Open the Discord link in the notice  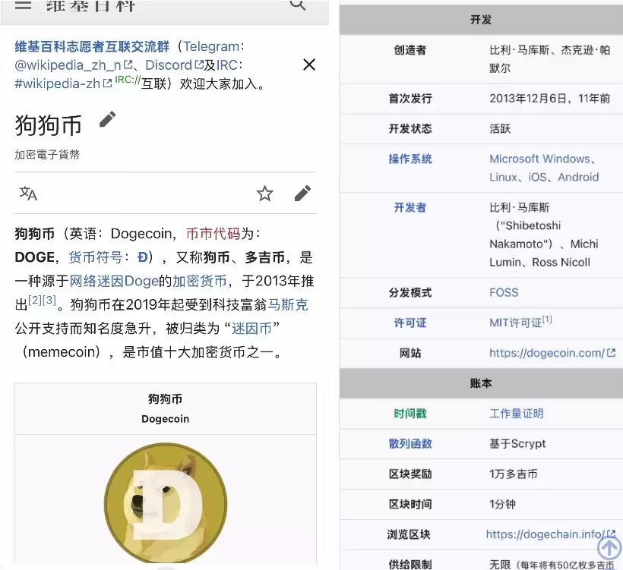169,65
